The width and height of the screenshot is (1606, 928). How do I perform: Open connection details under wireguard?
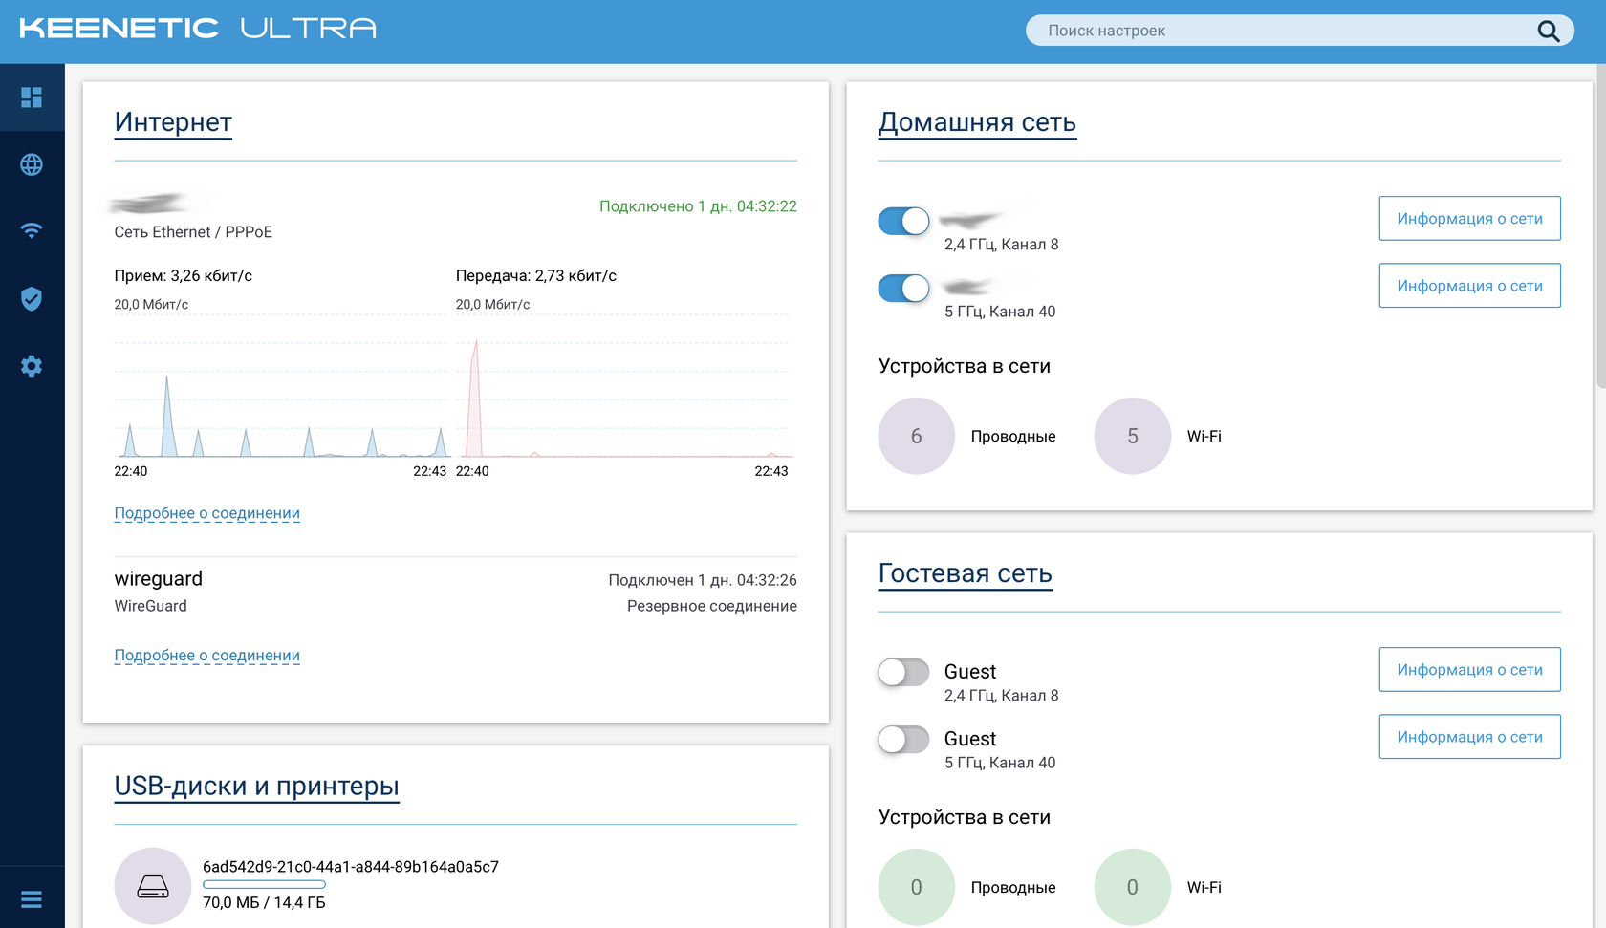[x=207, y=656]
